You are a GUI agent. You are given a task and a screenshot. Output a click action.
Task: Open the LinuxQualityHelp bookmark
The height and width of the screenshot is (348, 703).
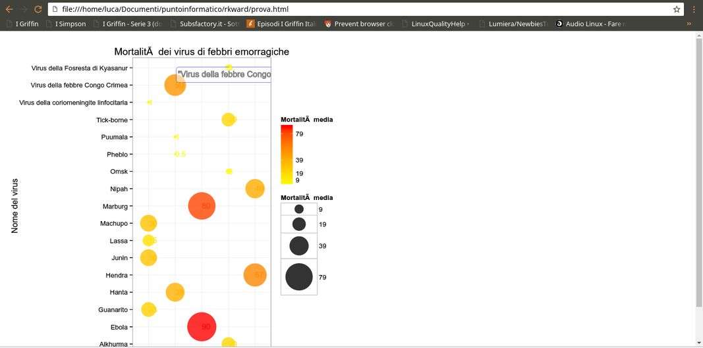point(436,24)
